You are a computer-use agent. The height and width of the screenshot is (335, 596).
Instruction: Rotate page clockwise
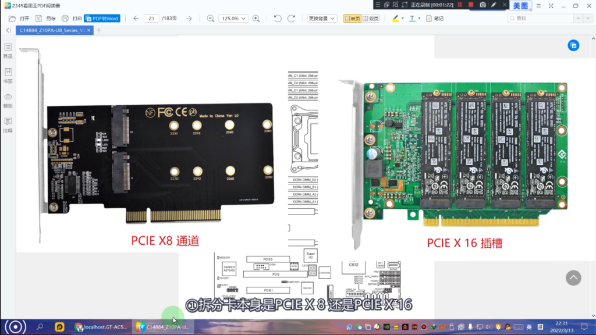(x=292, y=19)
